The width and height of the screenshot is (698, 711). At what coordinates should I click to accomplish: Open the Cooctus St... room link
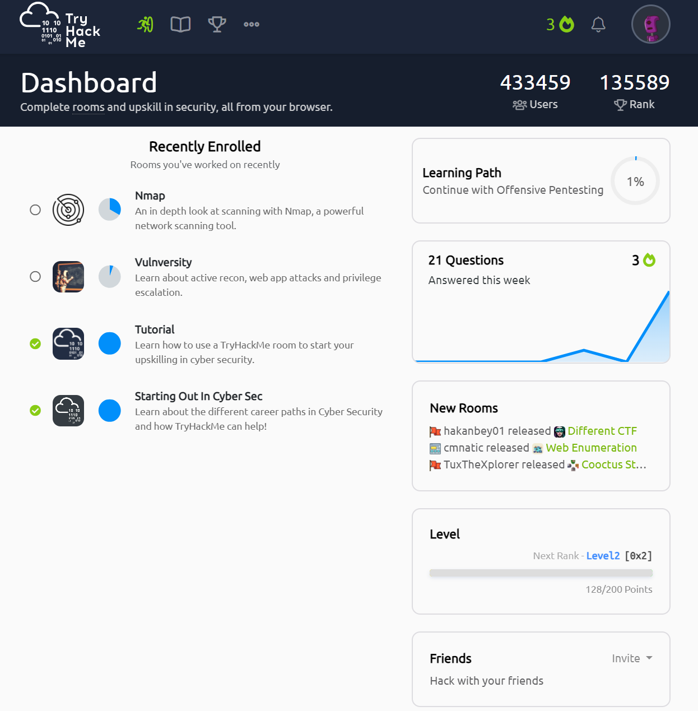pos(614,464)
